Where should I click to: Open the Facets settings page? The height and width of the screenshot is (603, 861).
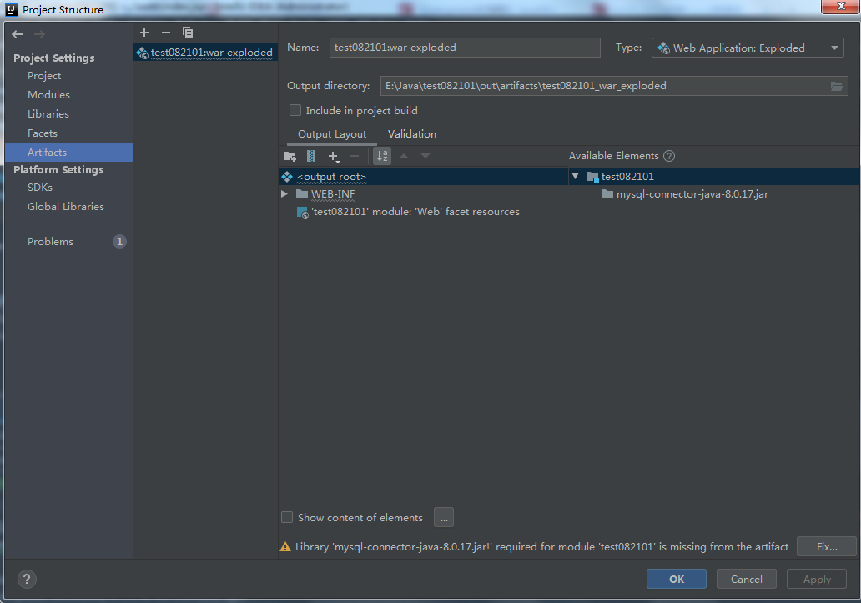[43, 133]
